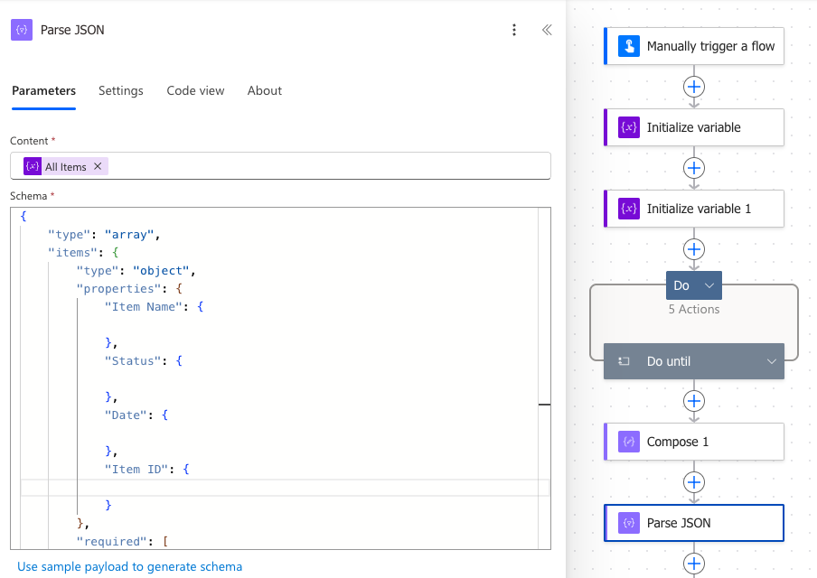
Task: Collapse the Do loop header chevron
Action: click(709, 285)
